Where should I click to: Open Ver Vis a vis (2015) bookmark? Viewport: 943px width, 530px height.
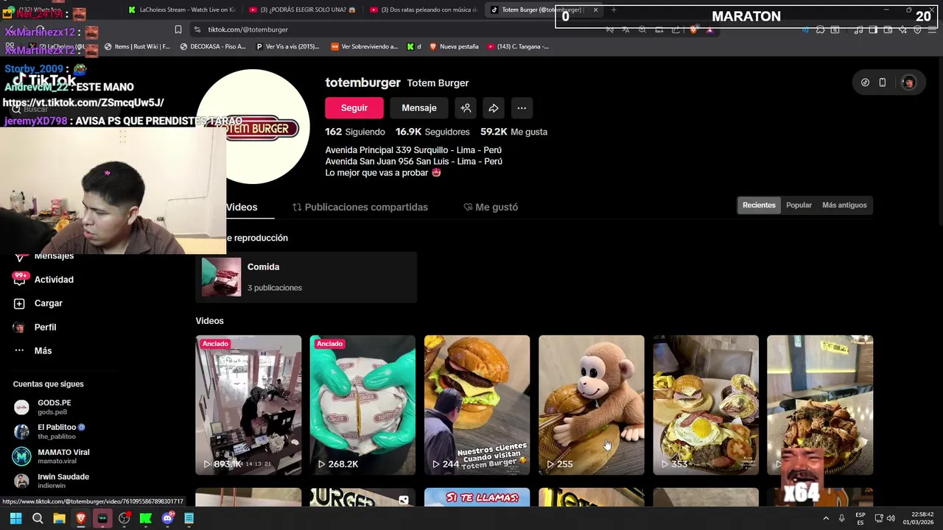[287, 46]
